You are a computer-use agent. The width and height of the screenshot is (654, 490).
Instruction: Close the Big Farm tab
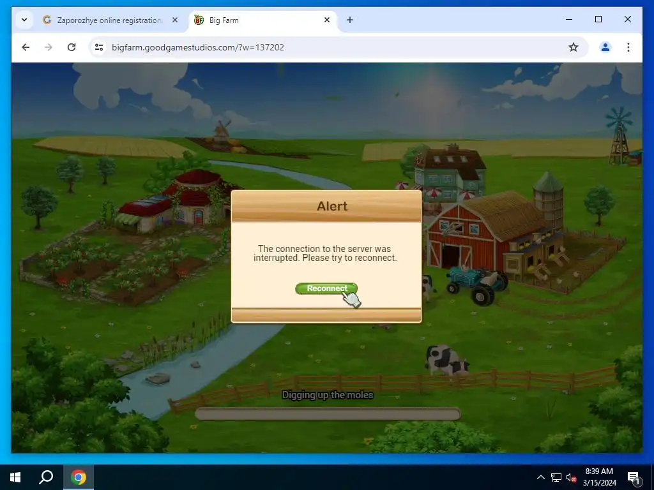(x=327, y=20)
